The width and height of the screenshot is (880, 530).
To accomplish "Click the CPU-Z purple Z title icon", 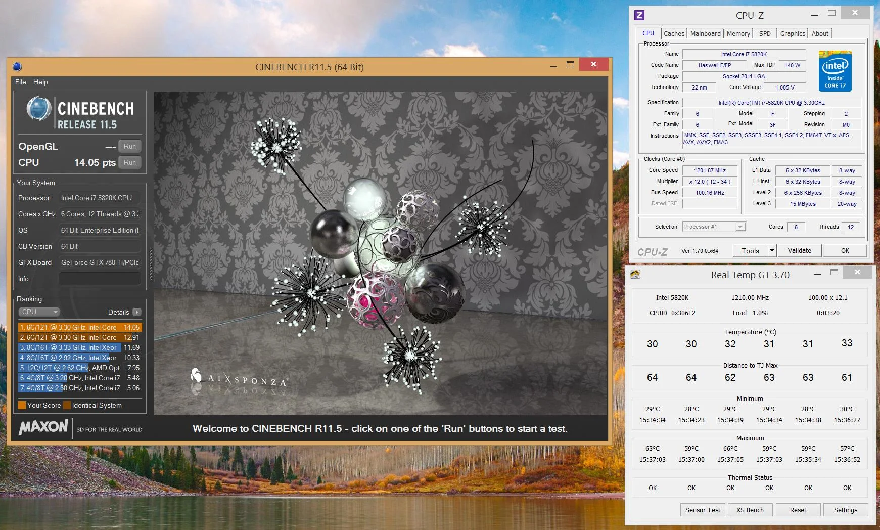I will [639, 15].
